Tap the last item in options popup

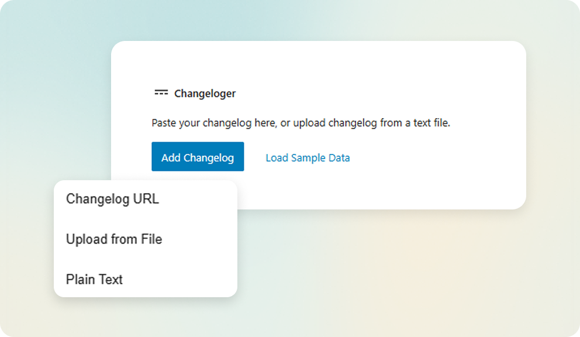[x=94, y=279]
